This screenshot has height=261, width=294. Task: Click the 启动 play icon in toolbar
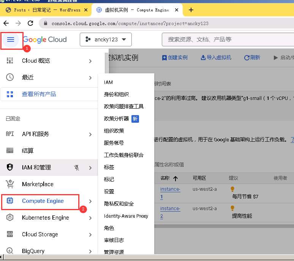[275, 58]
